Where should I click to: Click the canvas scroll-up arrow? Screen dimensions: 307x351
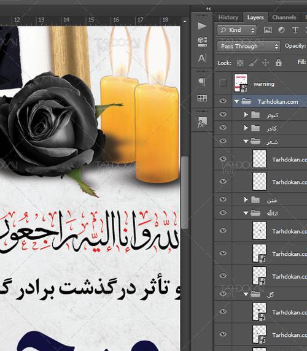(x=185, y=21)
